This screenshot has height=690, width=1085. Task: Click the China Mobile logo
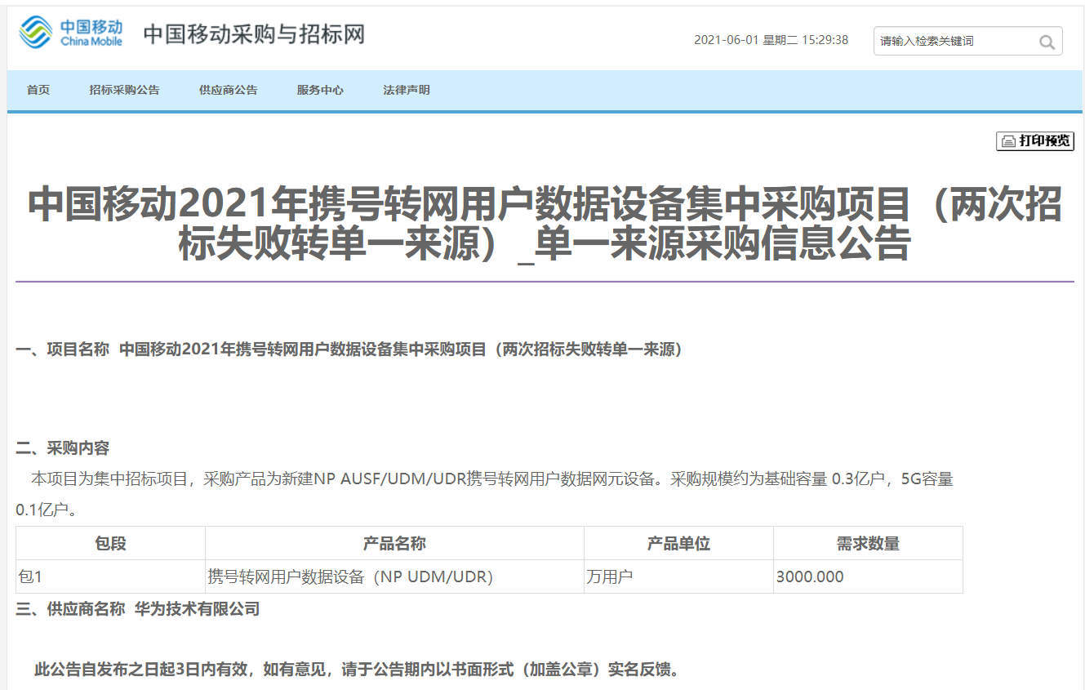point(71,33)
